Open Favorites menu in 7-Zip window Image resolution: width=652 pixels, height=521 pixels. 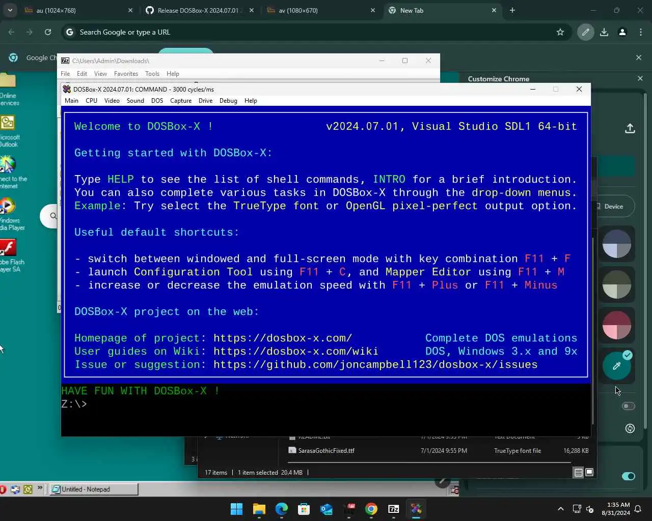(126, 74)
